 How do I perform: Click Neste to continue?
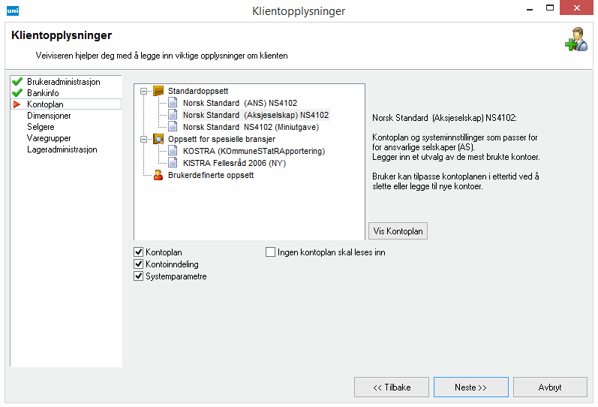click(x=470, y=387)
